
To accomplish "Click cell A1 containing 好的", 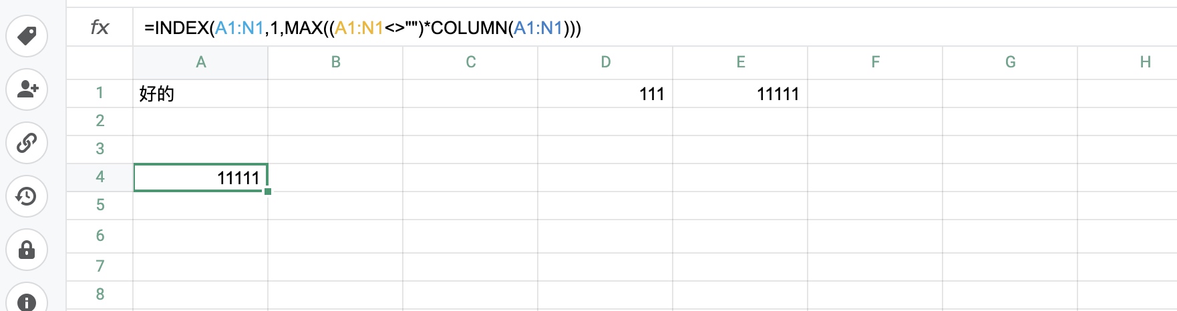I will click(x=200, y=93).
